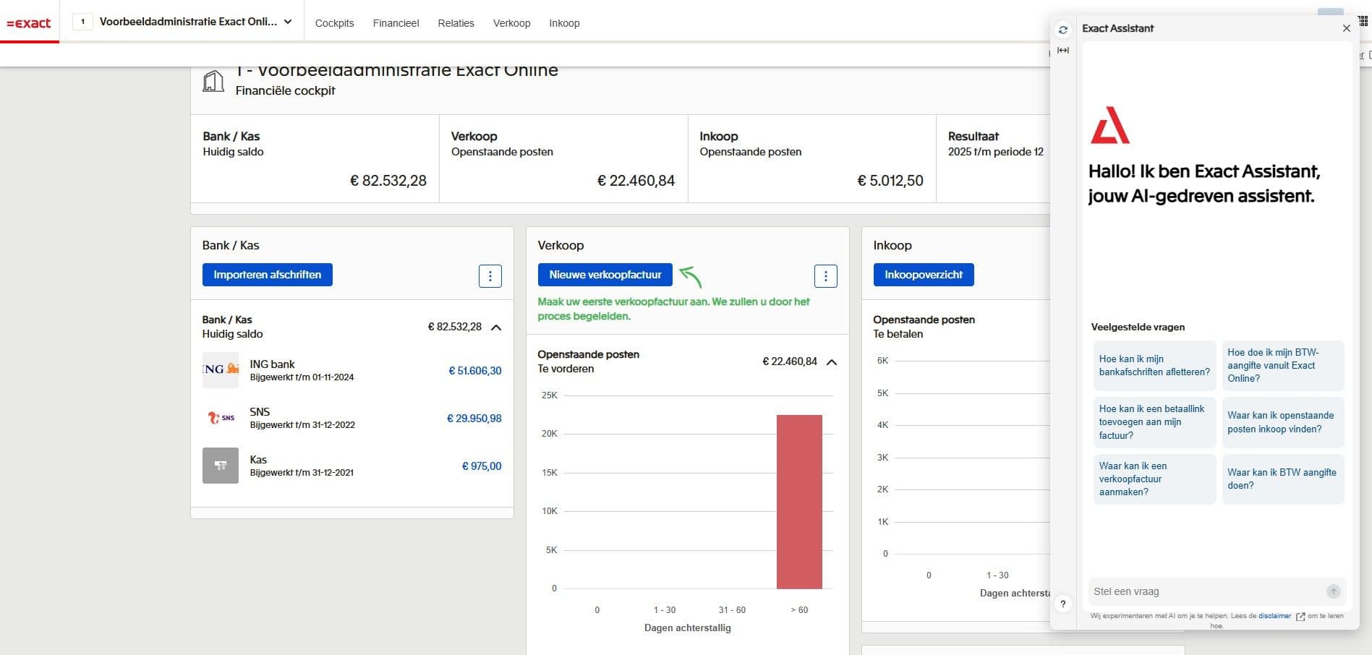1372x655 pixels.
Task: Click 'ING bank' account name
Action: click(x=272, y=364)
